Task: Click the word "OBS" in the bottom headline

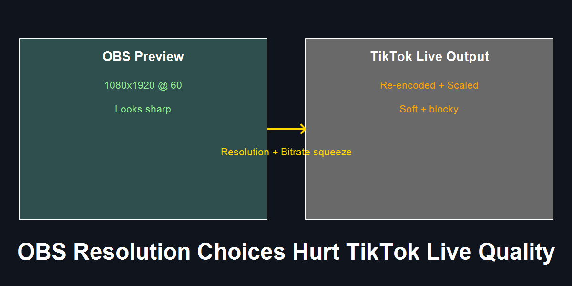Action: click(x=41, y=252)
